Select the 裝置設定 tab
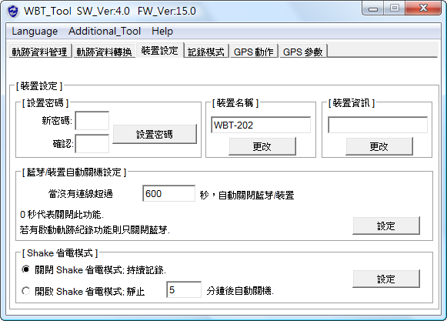Image resolution: width=447 pixels, height=321 pixels. coord(160,50)
